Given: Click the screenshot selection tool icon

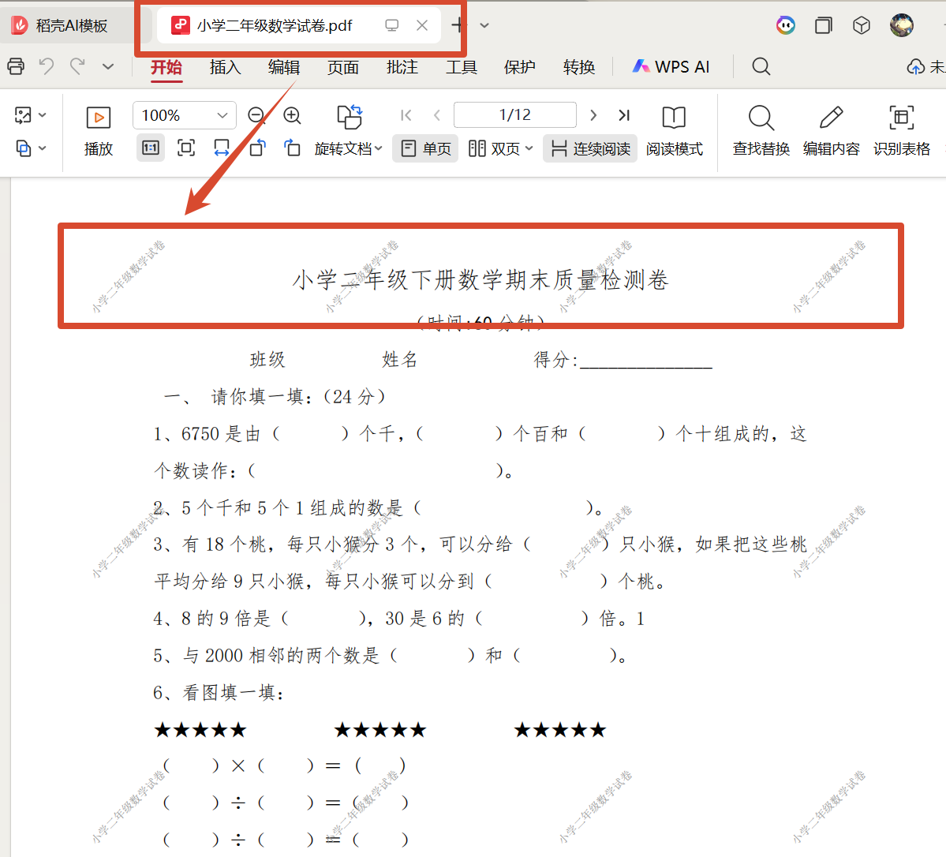Looking at the screenshot, I should click(x=23, y=115).
